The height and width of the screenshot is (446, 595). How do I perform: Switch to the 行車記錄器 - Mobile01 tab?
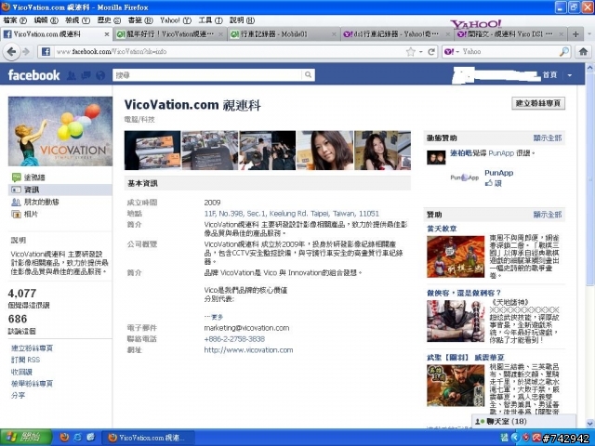point(283,34)
